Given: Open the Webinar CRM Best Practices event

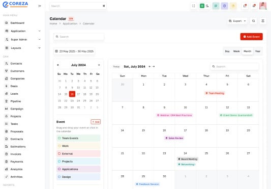Looking at the screenshot, I should [174, 115].
